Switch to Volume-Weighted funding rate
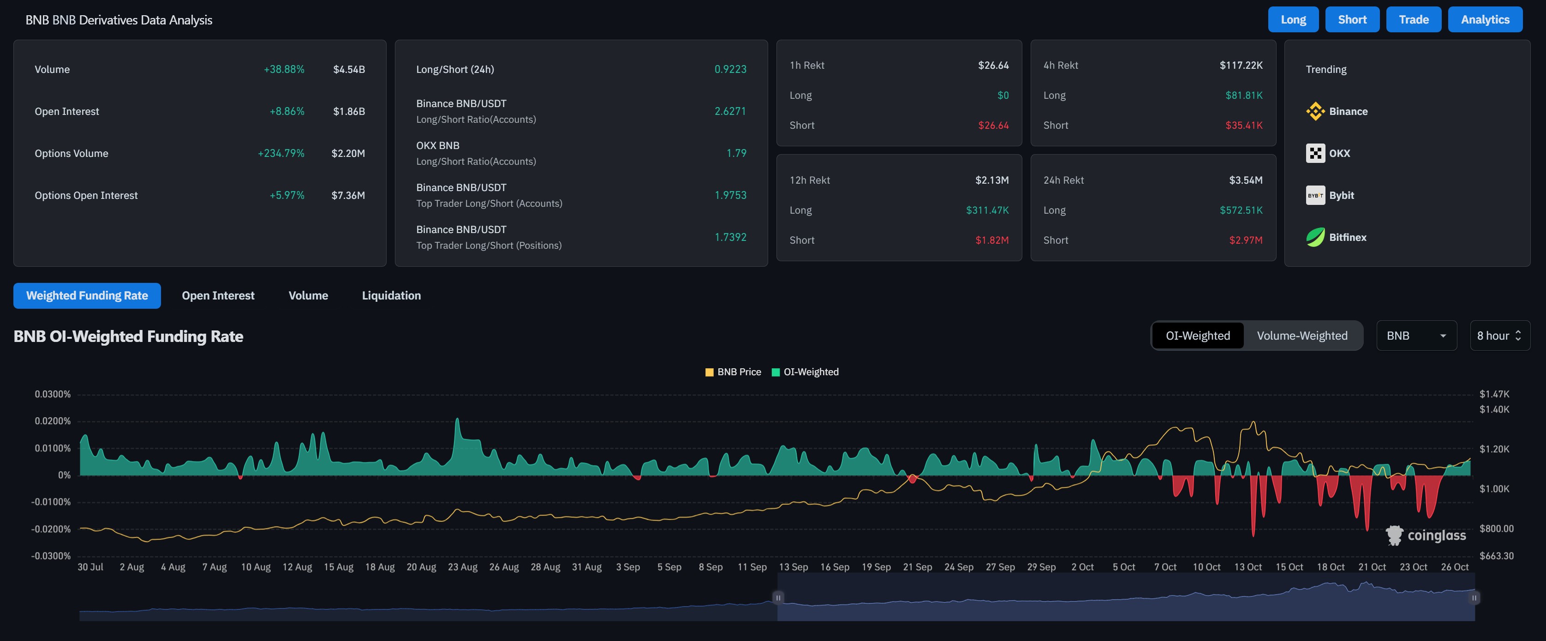The width and height of the screenshot is (1546, 641). click(x=1302, y=335)
